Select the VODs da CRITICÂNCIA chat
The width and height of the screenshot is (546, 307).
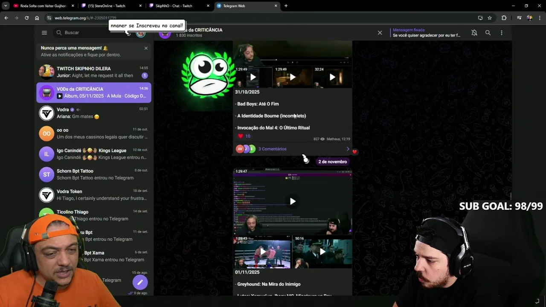coord(94,93)
